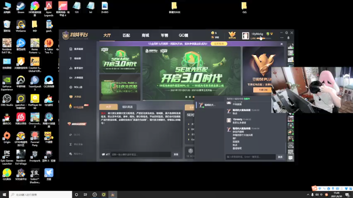Open the Windows Start menu
The height and width of the screenshot is (198, 353).
tap(4, 194)
